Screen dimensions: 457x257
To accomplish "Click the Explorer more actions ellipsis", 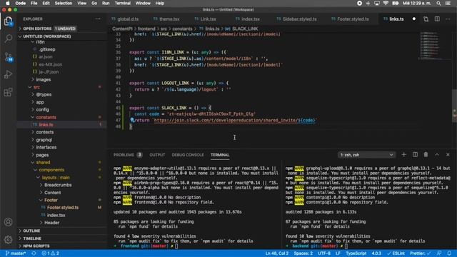I will (x=98, y=19).
